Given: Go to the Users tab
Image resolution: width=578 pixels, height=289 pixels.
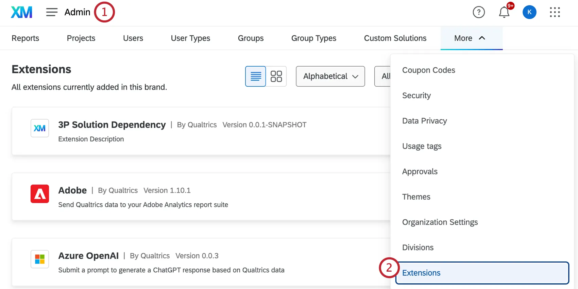Looking at the screenshot, I should (133, 38).
